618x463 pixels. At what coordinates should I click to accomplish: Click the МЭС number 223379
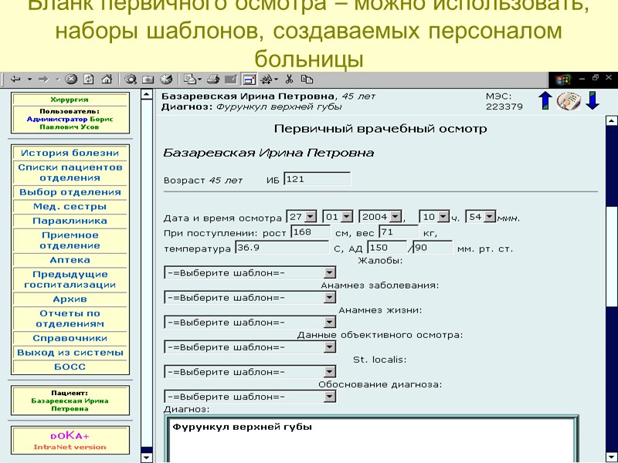pos(504,106)
